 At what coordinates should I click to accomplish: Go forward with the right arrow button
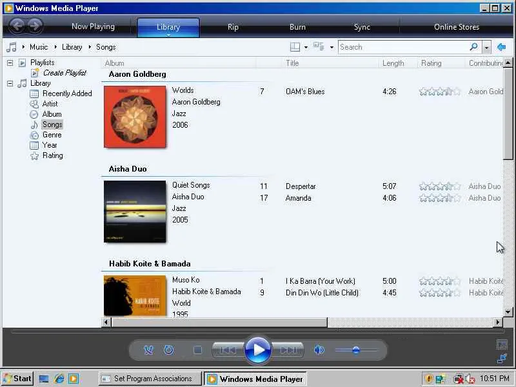pos(35,25)
